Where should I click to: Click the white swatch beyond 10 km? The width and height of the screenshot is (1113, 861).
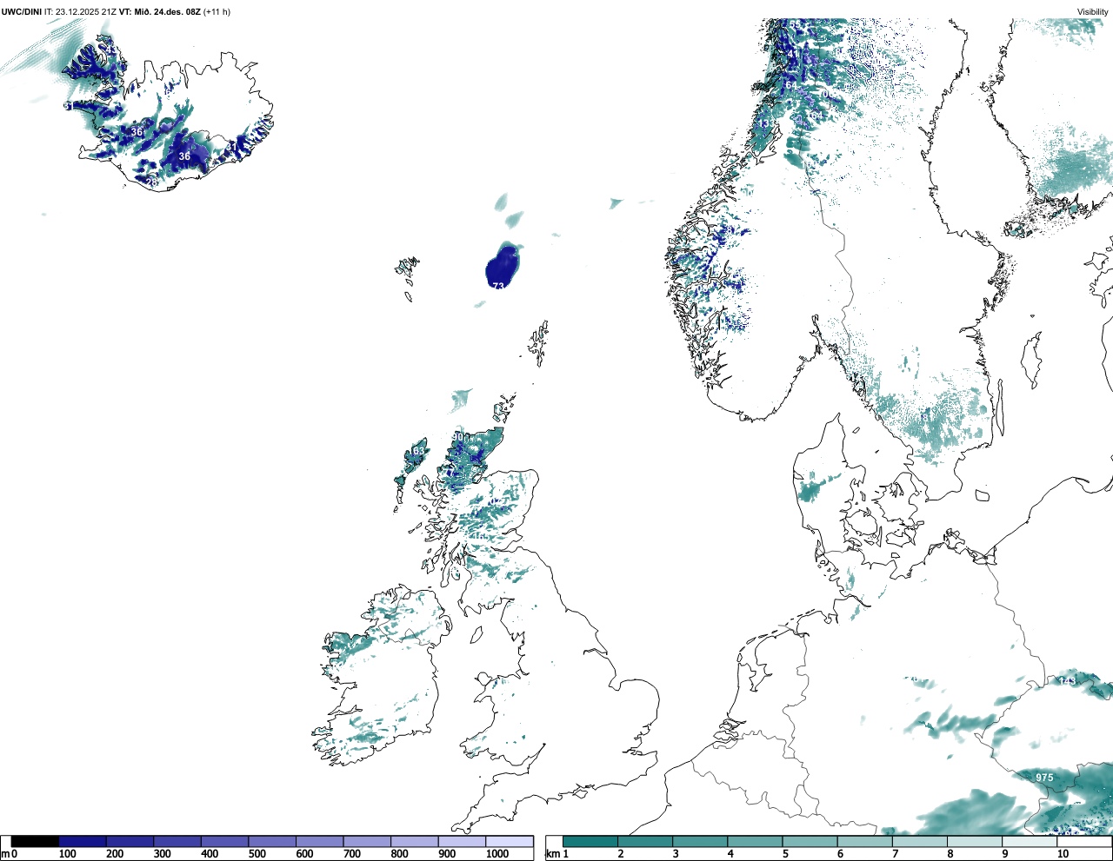coord(1083,841)
